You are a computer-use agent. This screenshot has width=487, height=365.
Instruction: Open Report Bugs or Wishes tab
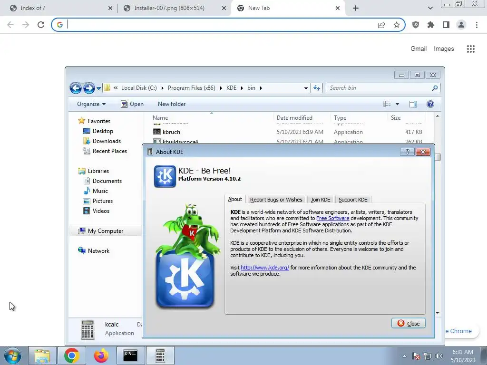tap(276, 200)
